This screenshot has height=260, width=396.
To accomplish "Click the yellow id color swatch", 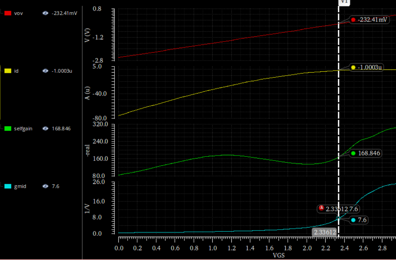I will 8,71.
